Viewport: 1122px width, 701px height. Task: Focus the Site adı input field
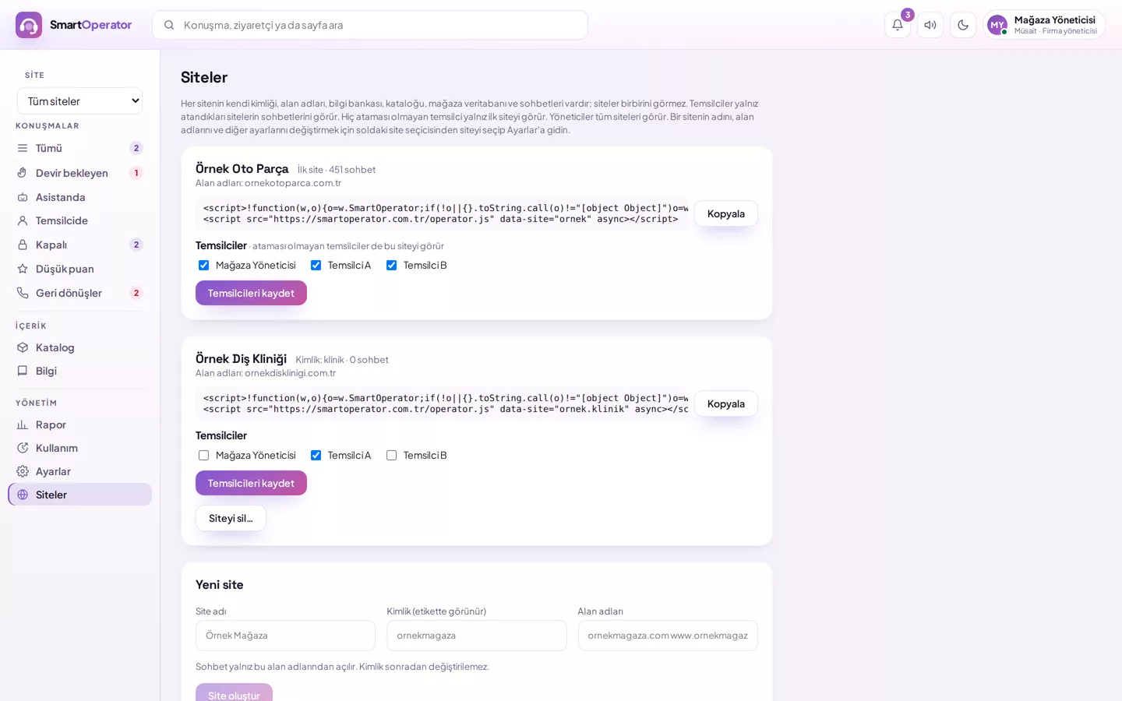click(x=285, y=636)
